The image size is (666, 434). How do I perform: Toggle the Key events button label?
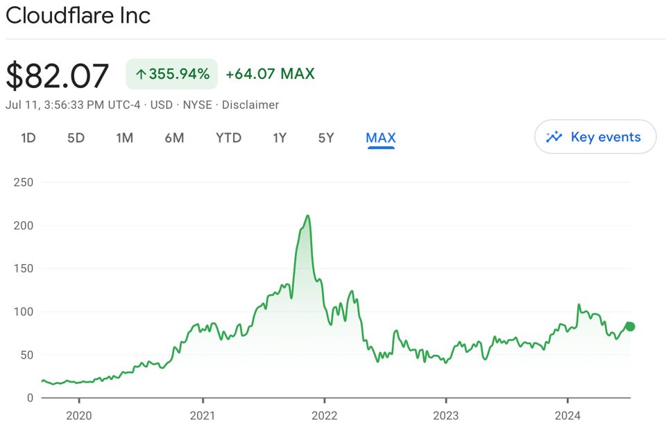point(605,137)
